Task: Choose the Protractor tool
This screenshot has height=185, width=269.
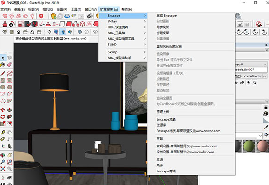Action: pyautogui.click(x=3, y=139)
